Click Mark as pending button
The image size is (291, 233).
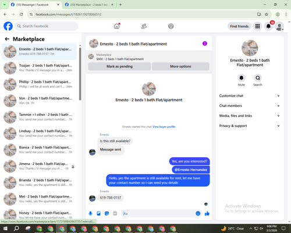[119, 66]
